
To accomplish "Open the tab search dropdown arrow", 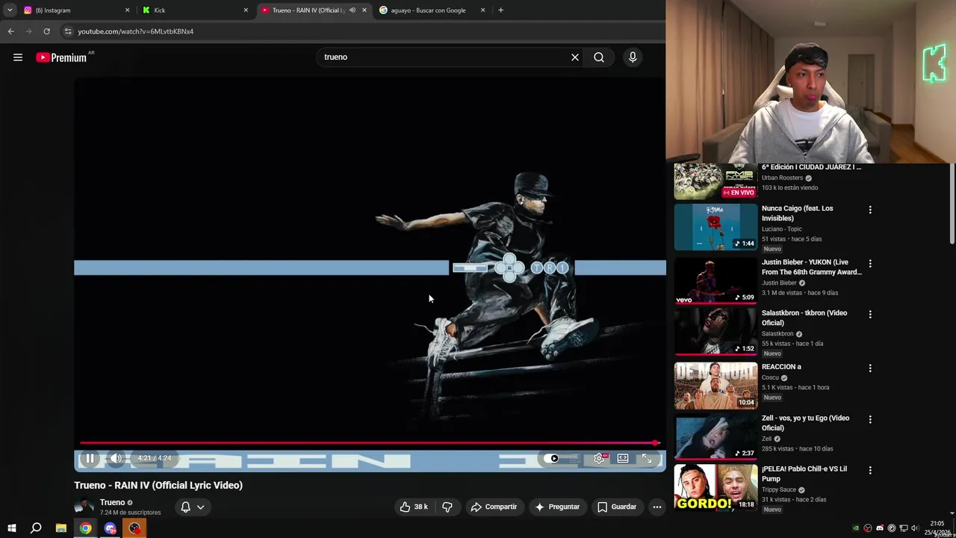I will (9, 10).
